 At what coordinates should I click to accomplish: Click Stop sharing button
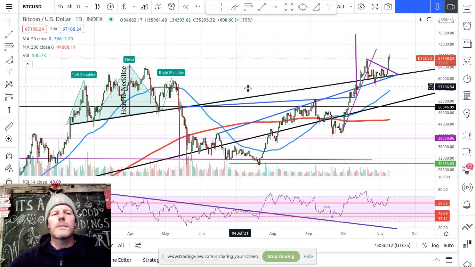pyautogui.click(x=281, y=256)
